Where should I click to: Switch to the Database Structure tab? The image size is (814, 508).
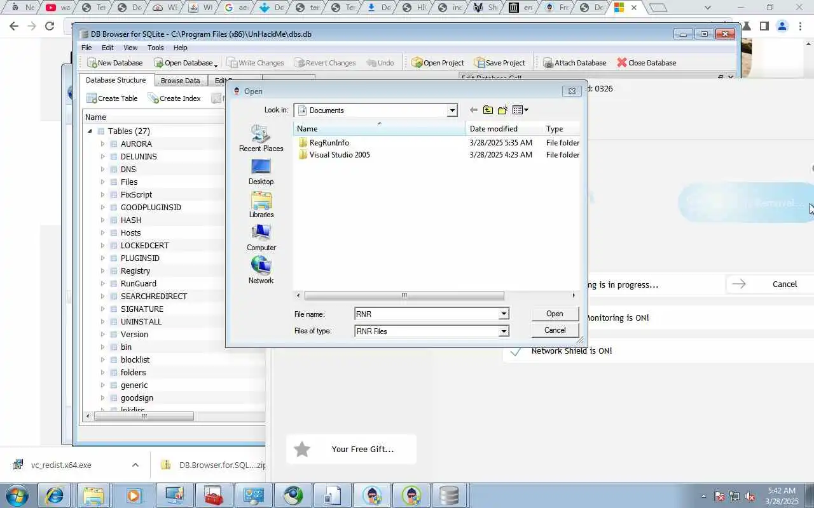click(116, 80)
